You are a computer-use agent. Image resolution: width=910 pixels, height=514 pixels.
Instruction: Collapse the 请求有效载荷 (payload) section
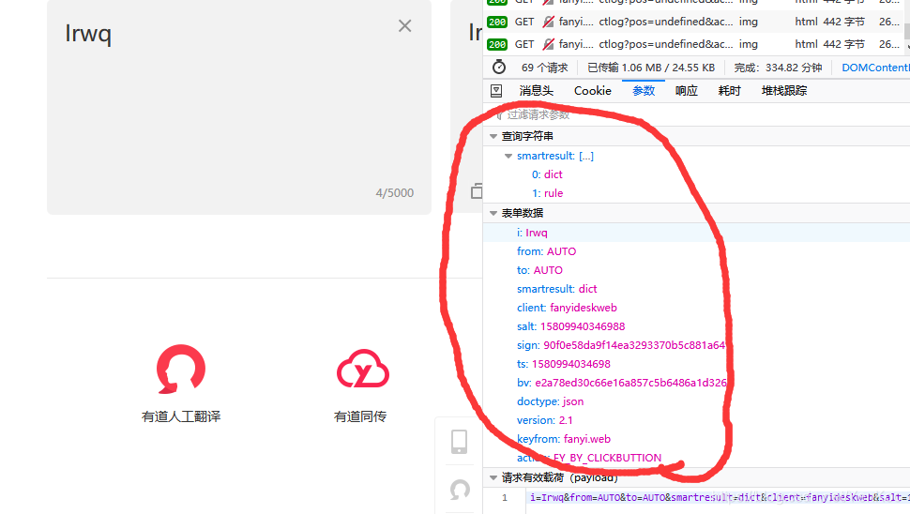[493, 477]
